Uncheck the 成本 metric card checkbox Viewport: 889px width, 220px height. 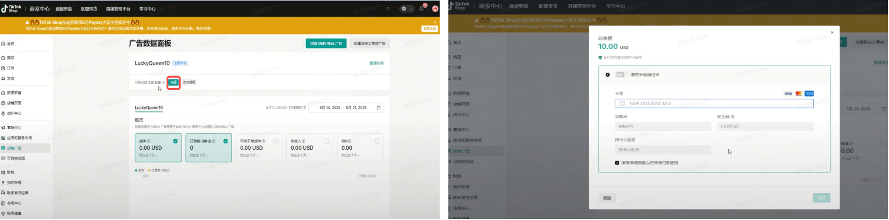point(175,141)
